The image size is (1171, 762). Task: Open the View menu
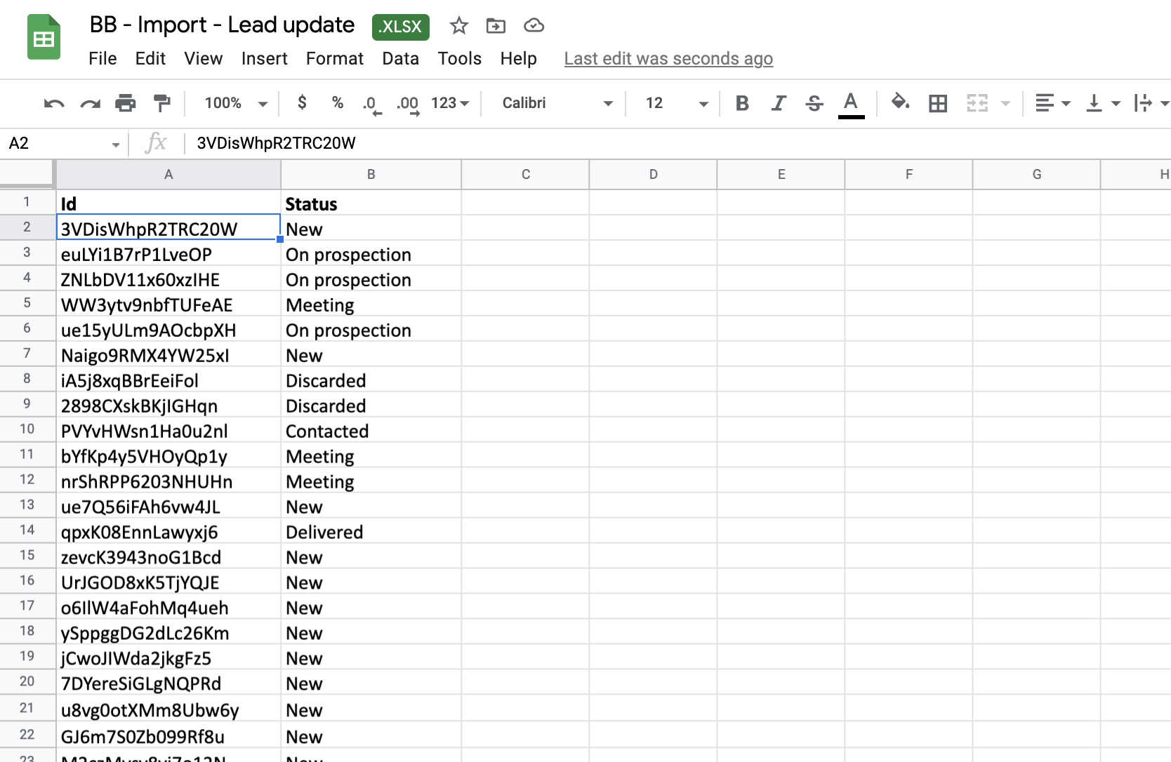coord(203,58)
